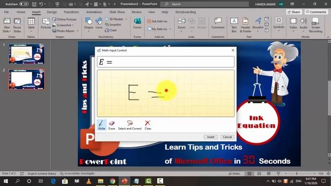Insert Audio

[304, 25]
